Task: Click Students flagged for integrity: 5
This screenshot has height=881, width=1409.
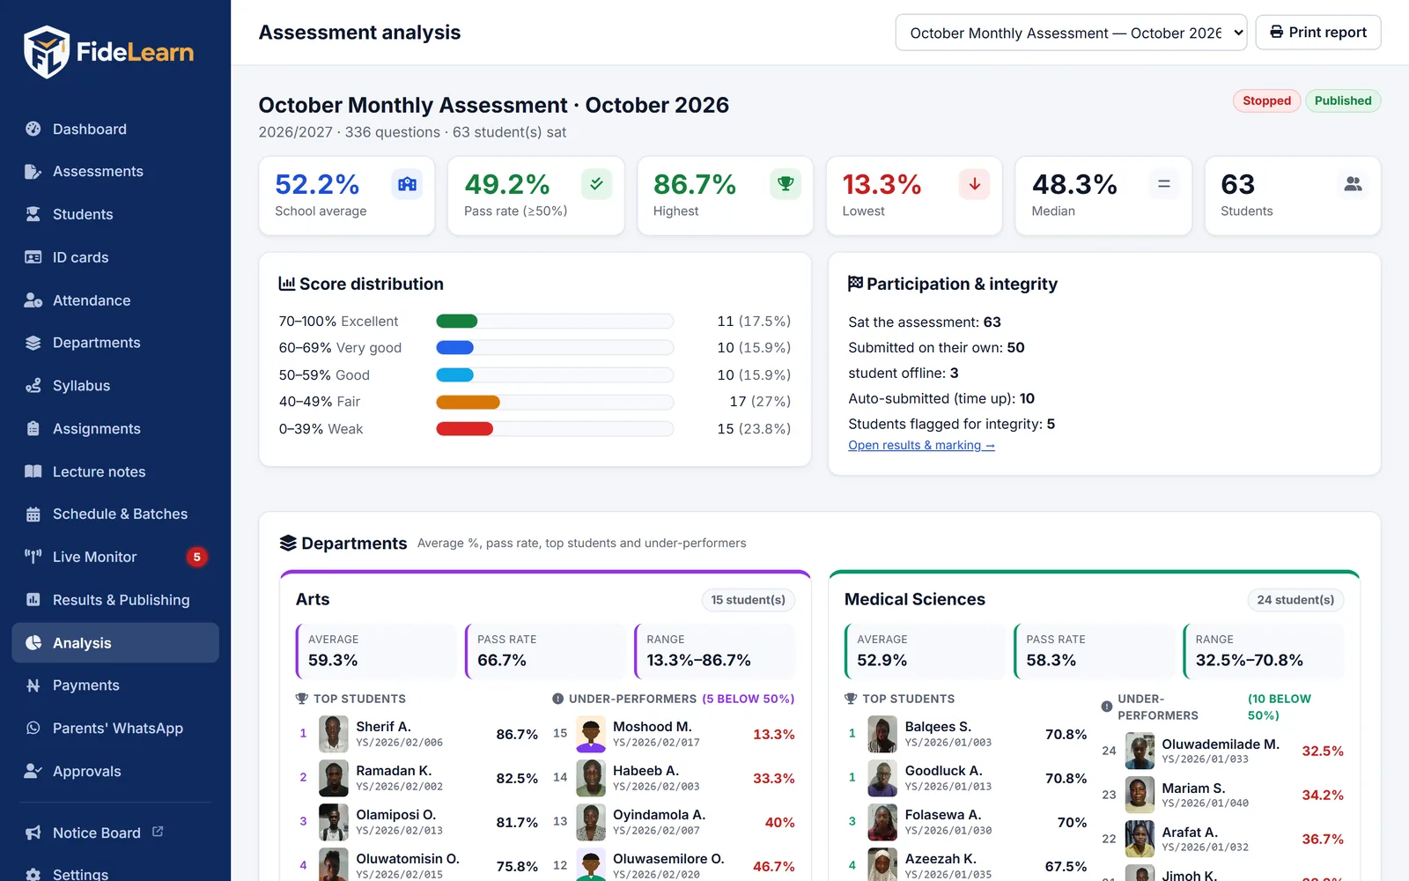Action: pos(951,424)
